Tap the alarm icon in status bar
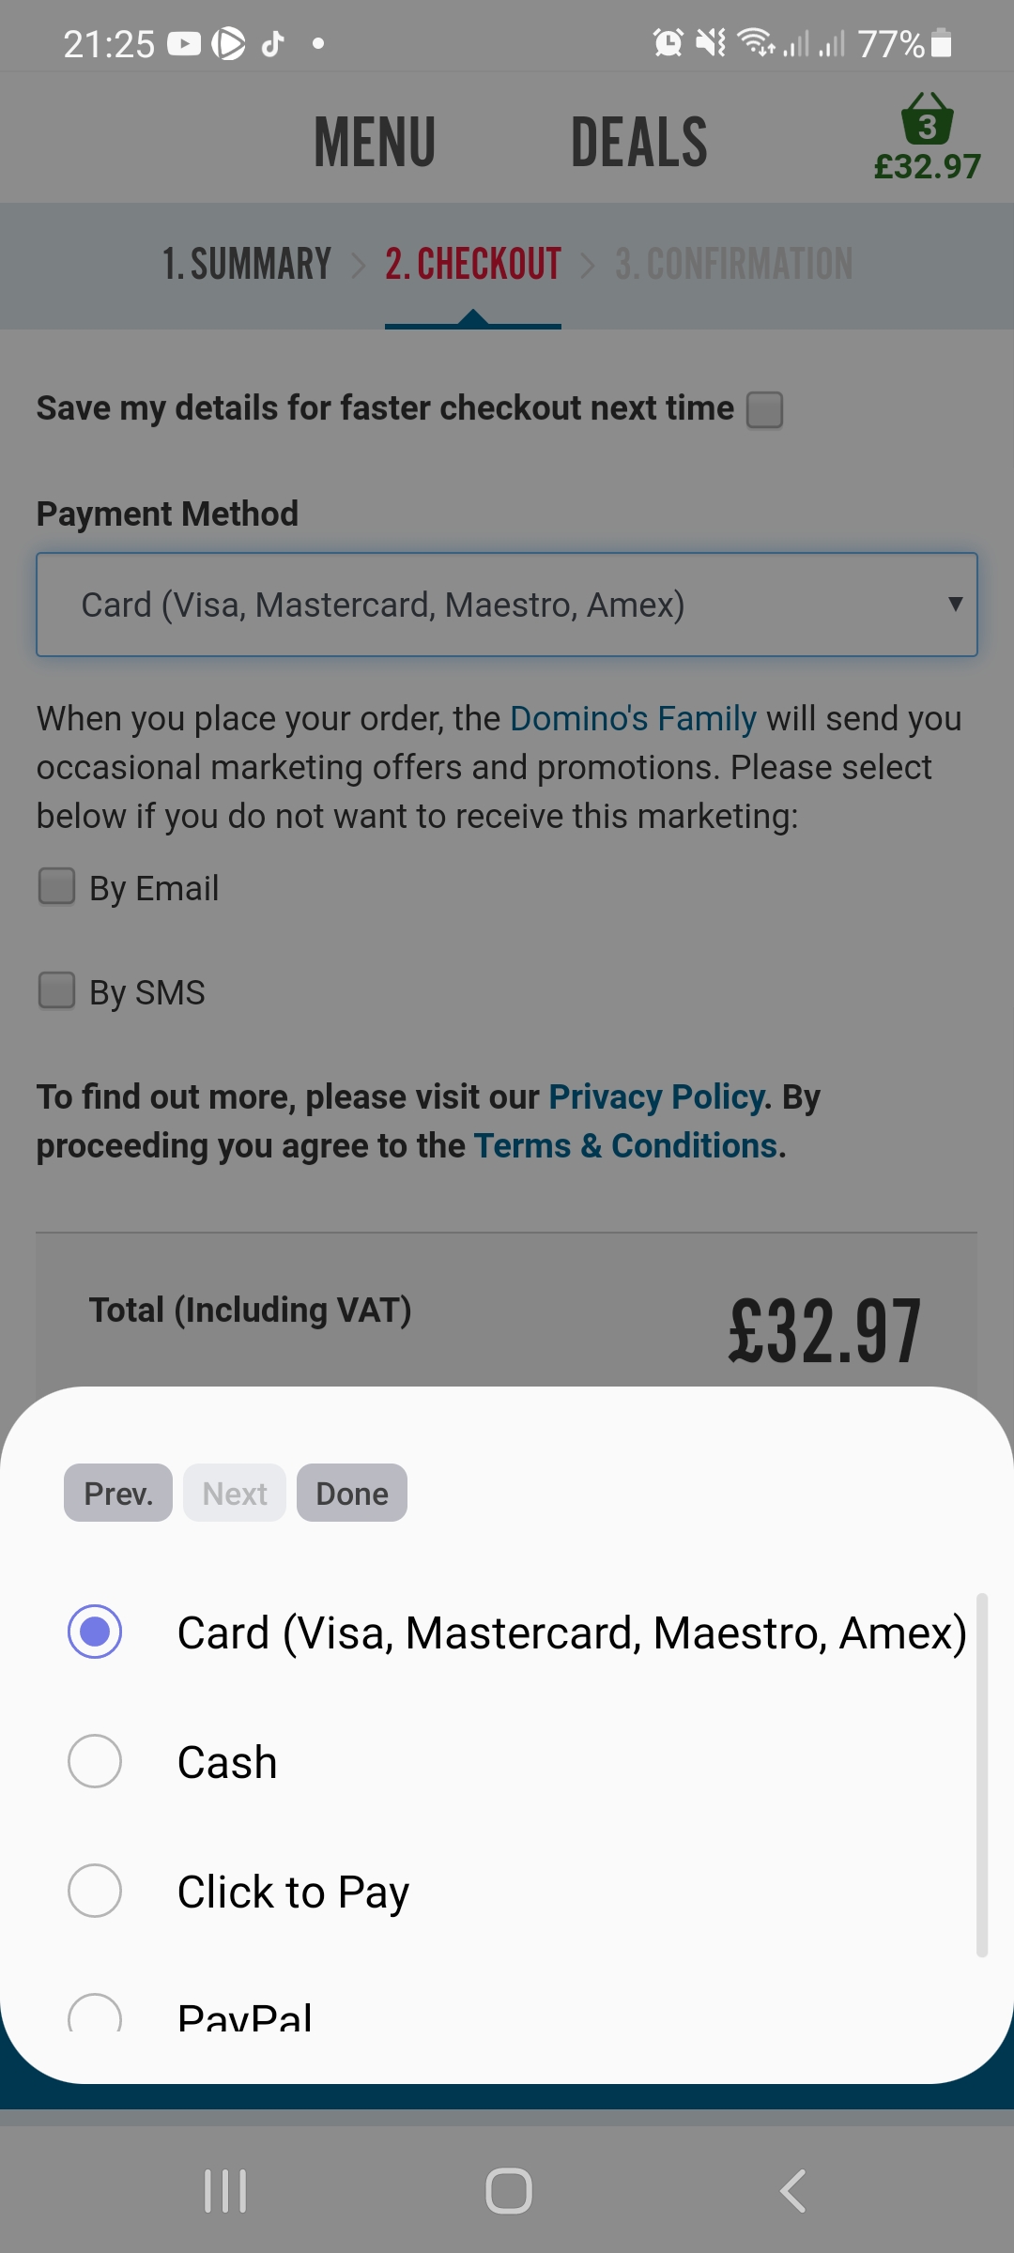This screenshot has width=1014, height=2253. tap(668, 43)
